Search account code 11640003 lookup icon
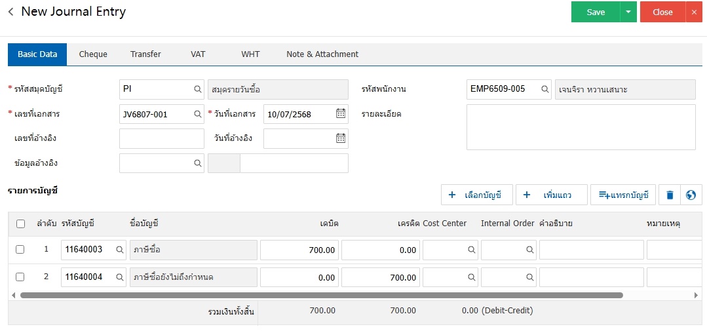 [119, 250]
